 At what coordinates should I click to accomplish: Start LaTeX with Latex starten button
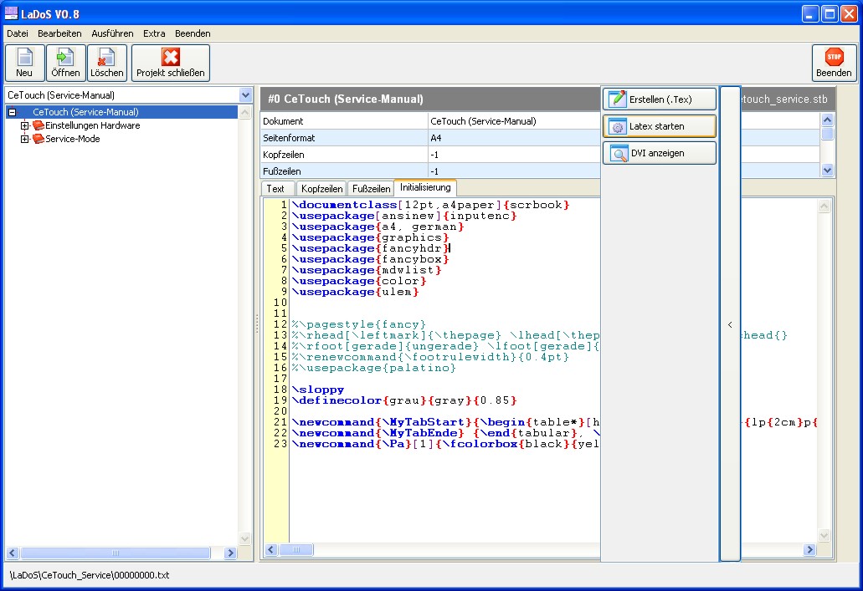coord(660,126)
